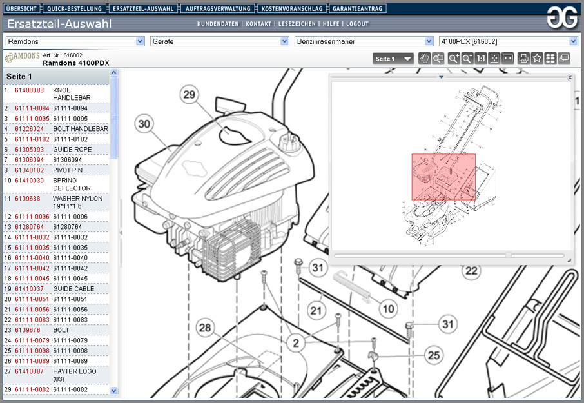The image size is (584, 403).
Task: Click callout bubble 30 on diagram
Action: click(144, 124)
